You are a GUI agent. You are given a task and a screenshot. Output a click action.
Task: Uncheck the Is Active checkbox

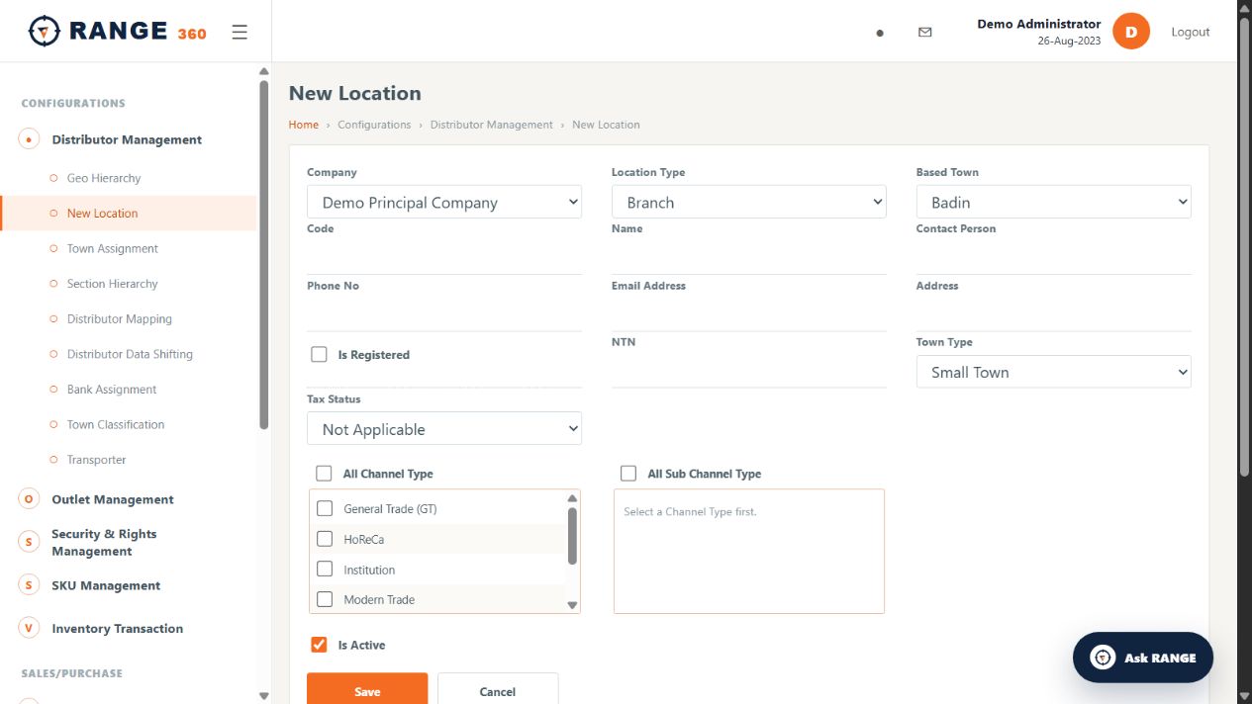pos(319,645)
